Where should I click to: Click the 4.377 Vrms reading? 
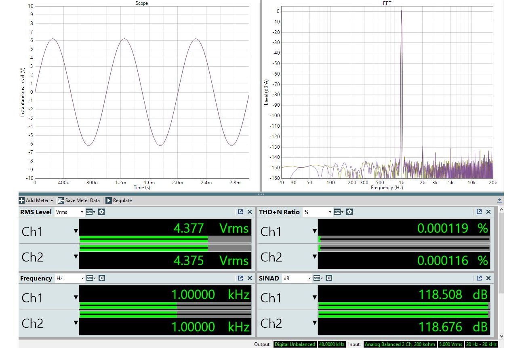pos(211,228)
